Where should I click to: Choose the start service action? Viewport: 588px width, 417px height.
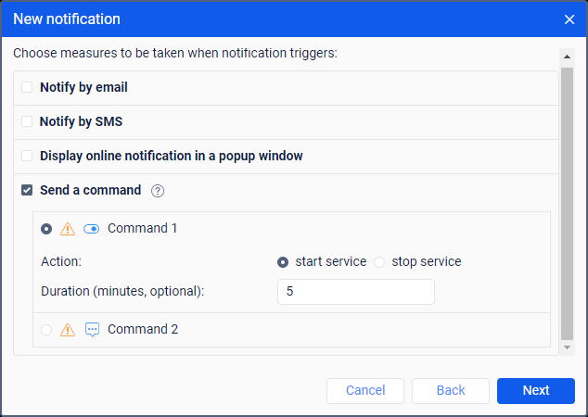tap(283, 261)
